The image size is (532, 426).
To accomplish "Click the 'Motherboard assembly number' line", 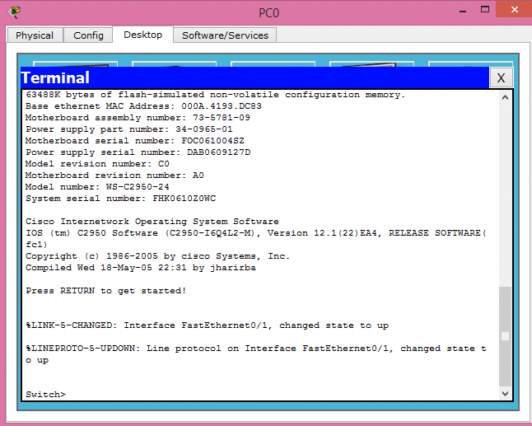I will pyautogui.click(x=138, y=118).
